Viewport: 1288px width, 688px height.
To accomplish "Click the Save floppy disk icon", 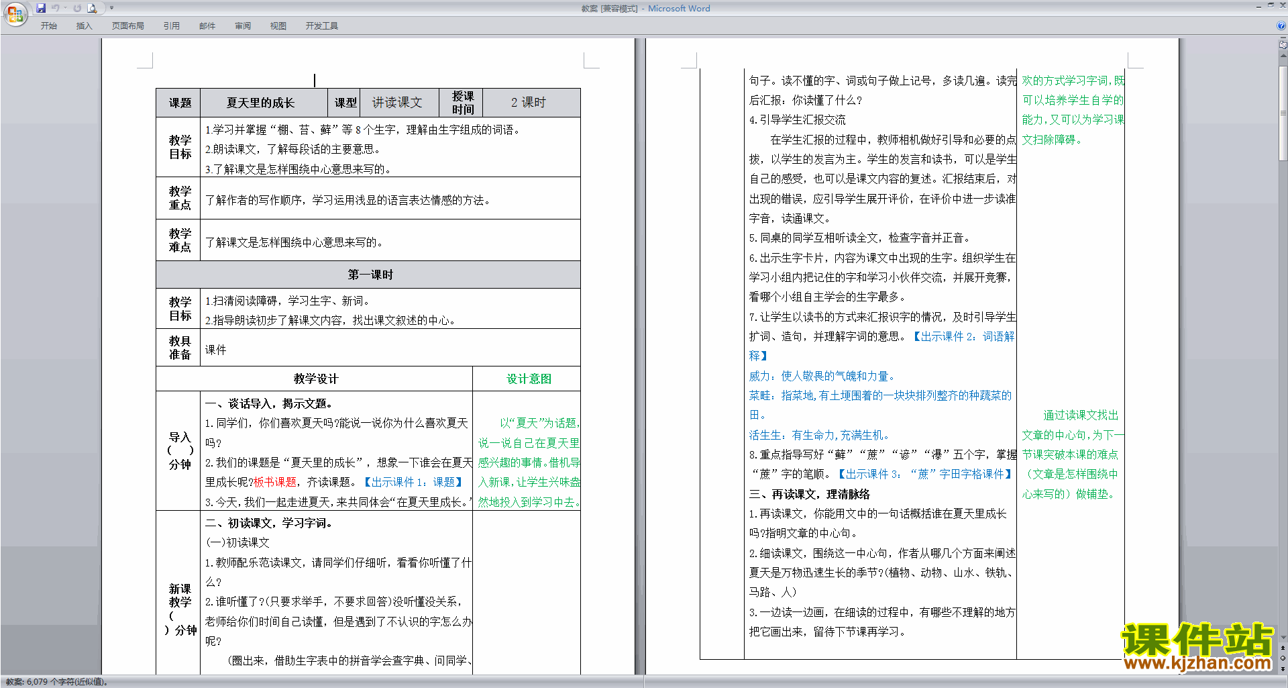I will tap(41, 8).
